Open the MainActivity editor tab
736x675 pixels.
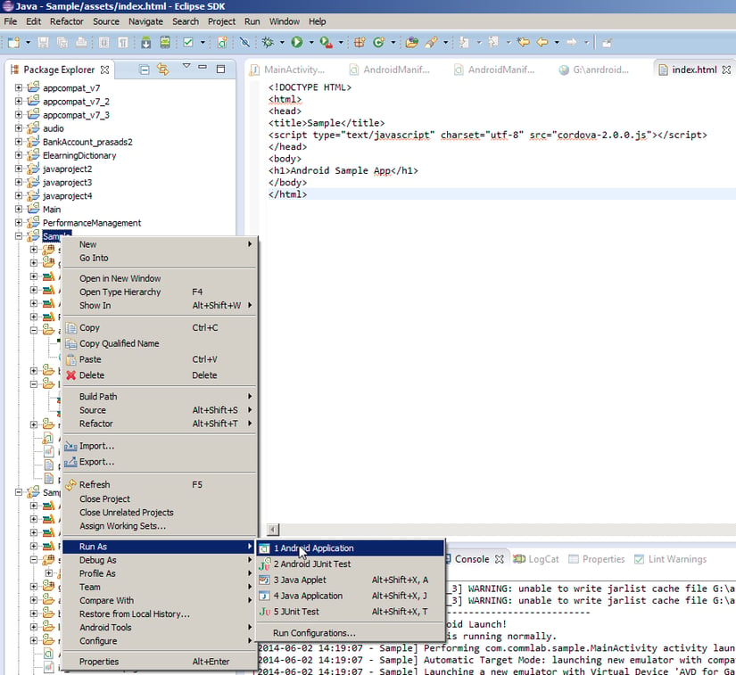pos(287,70)
